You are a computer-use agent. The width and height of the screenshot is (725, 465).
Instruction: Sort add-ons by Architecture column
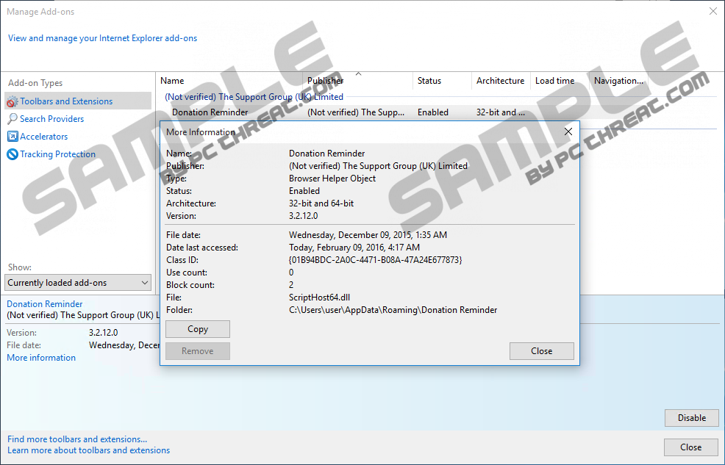pyautogui.click(x=501, y=81)
